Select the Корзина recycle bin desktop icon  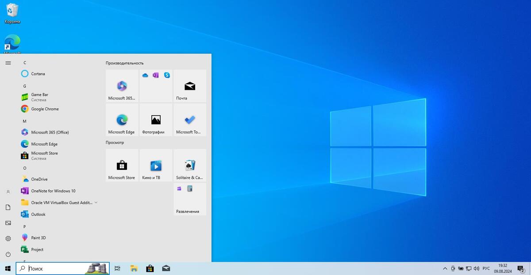pyautogui.click(x=12, y=13)
